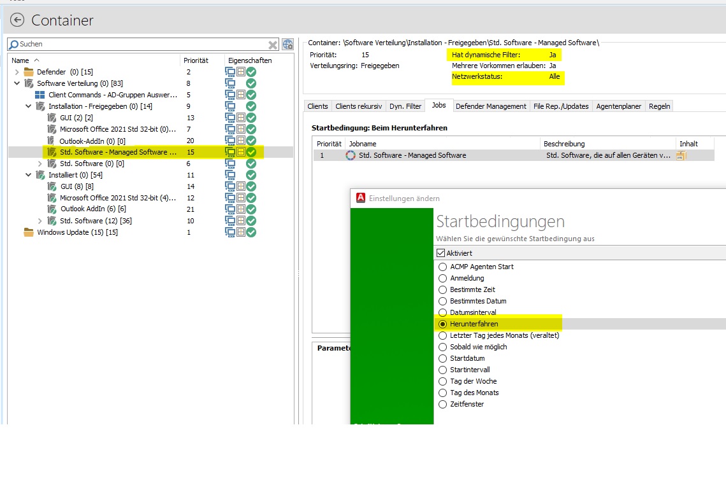
Task: Click green check in Installiert row
Action: 251,175
